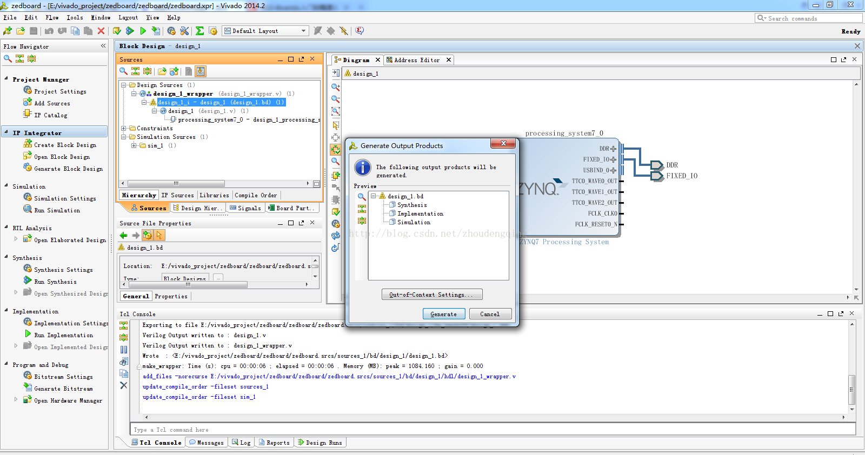Expand Open Elaborated Design arrow
This screenshot has width=865, height=455.
(16, 238)
